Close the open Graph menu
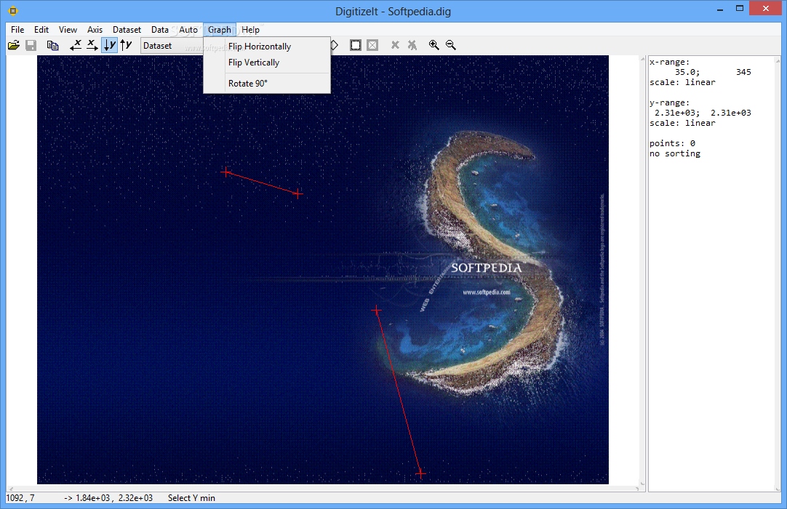This screenshot has width=787, height=509. click(220, 30)
